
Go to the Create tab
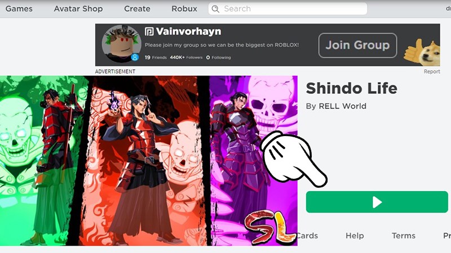pos(137,9)
